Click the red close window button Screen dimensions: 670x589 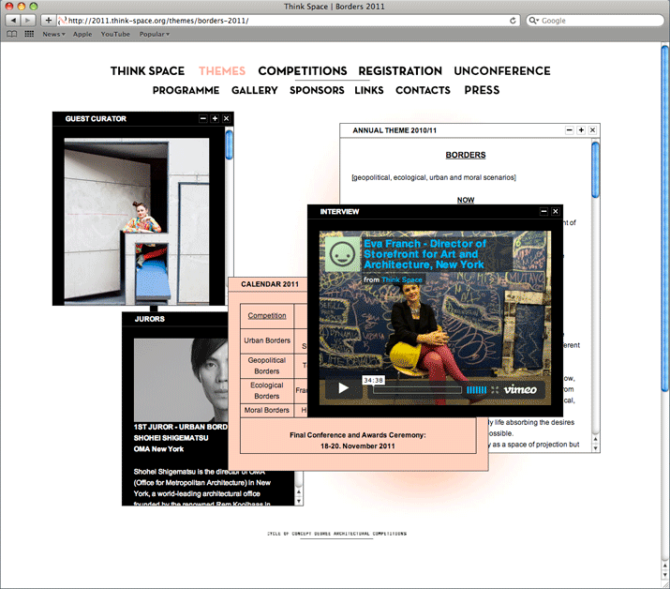(x=9, y=6)
